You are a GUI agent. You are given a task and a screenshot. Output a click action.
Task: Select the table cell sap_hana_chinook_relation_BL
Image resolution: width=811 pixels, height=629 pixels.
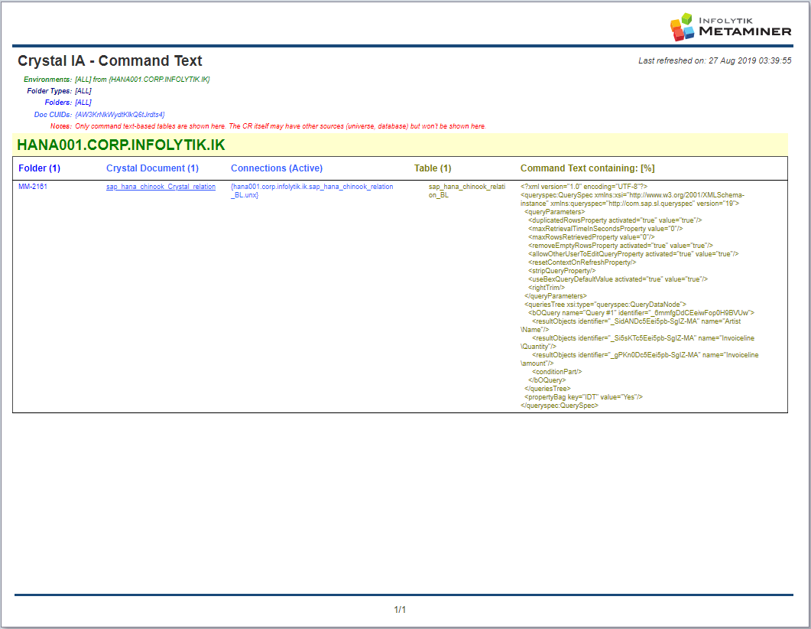click(x=467, y=191)
